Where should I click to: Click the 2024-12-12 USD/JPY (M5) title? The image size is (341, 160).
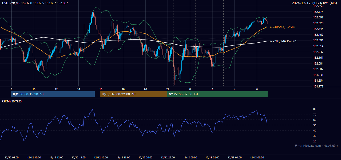pos(315,3)
